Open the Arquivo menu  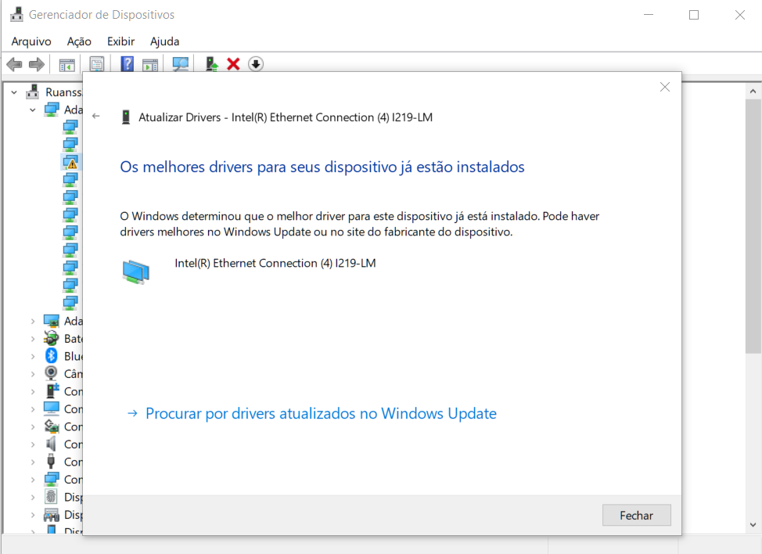pyautogui.click(x=31, y=41)
